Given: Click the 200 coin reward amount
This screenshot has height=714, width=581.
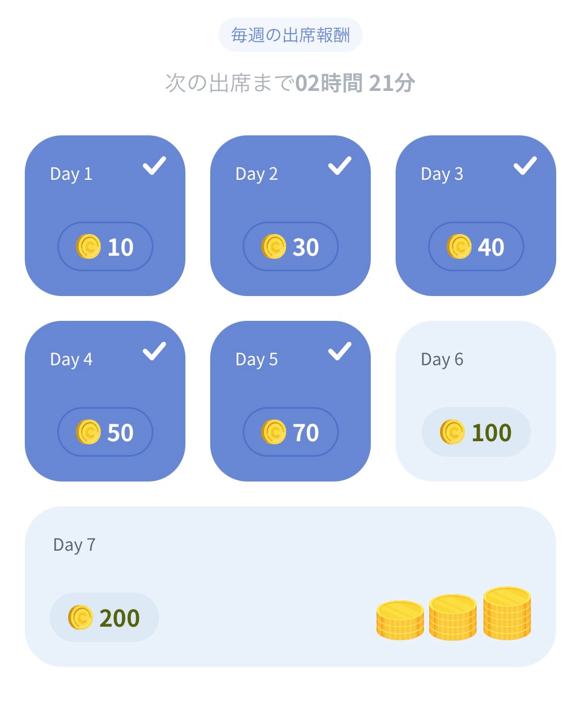Looking at the screenshot, I should coord(119,618).
